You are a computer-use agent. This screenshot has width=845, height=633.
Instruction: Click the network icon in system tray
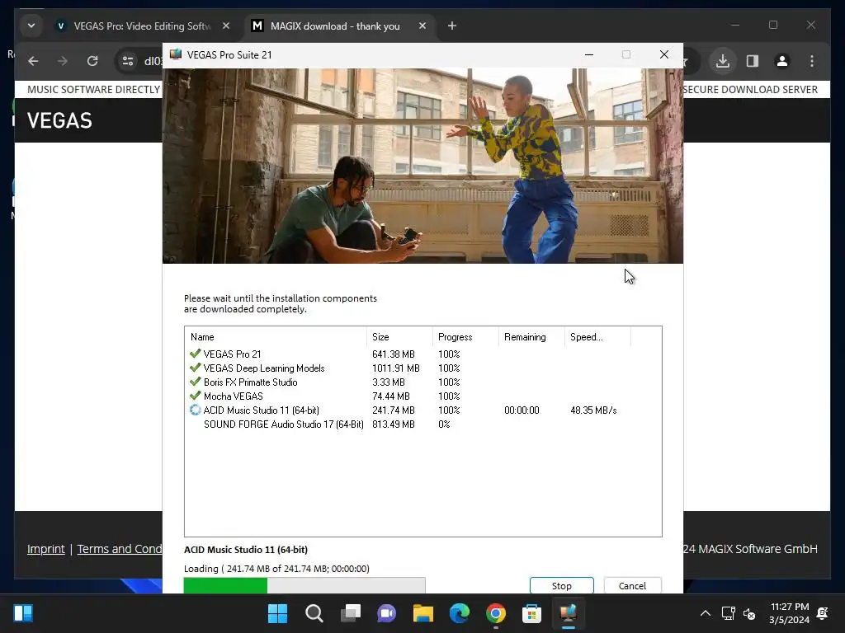click(729, 613)
